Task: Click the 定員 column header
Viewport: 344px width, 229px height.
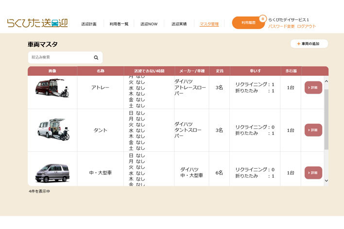Action: [x=220, y=71]
